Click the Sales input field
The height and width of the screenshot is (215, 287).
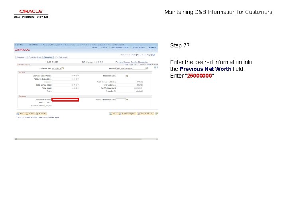coord(65,91)
